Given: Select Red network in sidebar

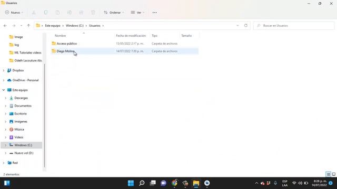Looking at the screenshot, I should tap(15, 163).
